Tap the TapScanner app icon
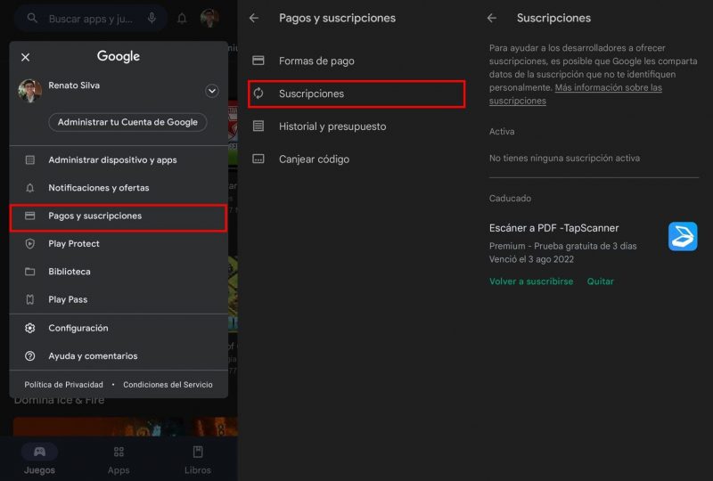The width and height of the screenshot is (713, 481). 683,236
